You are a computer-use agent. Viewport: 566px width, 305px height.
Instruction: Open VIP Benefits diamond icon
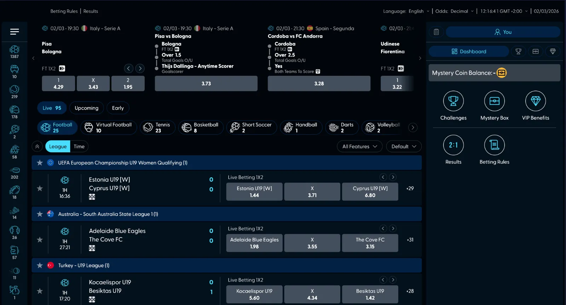click(x=535, y=101)
